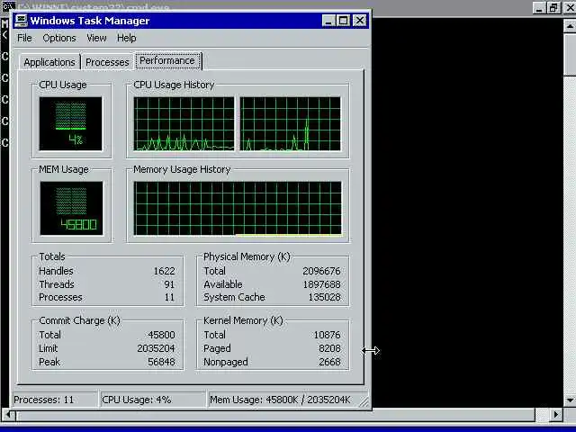Click the status bar CPU Usage: 4% entry
The width and height of the screenshot is (576, 432).
[152, 400]
